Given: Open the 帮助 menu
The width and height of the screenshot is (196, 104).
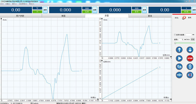Looking at the screenshot, I should [x=31, y=4].
